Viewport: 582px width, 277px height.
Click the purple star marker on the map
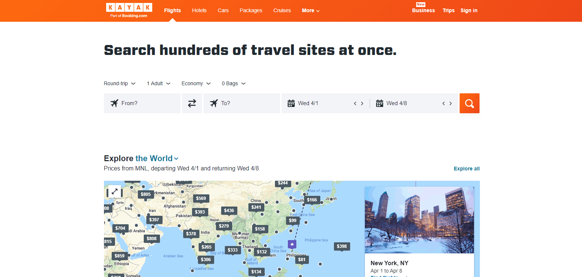[292, 244]
